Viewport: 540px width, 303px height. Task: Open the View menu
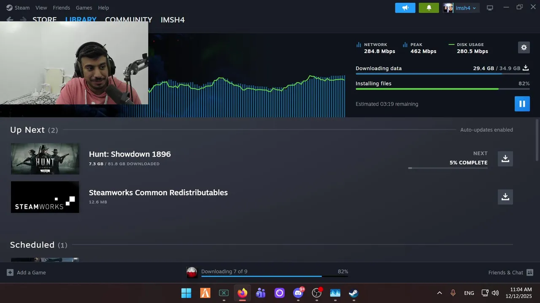41,8
